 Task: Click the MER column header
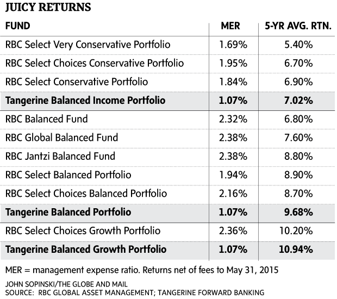(x=232, y=26)
